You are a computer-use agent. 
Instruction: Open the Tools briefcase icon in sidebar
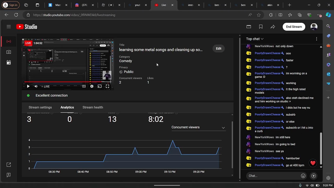click(x=329, y=45)
